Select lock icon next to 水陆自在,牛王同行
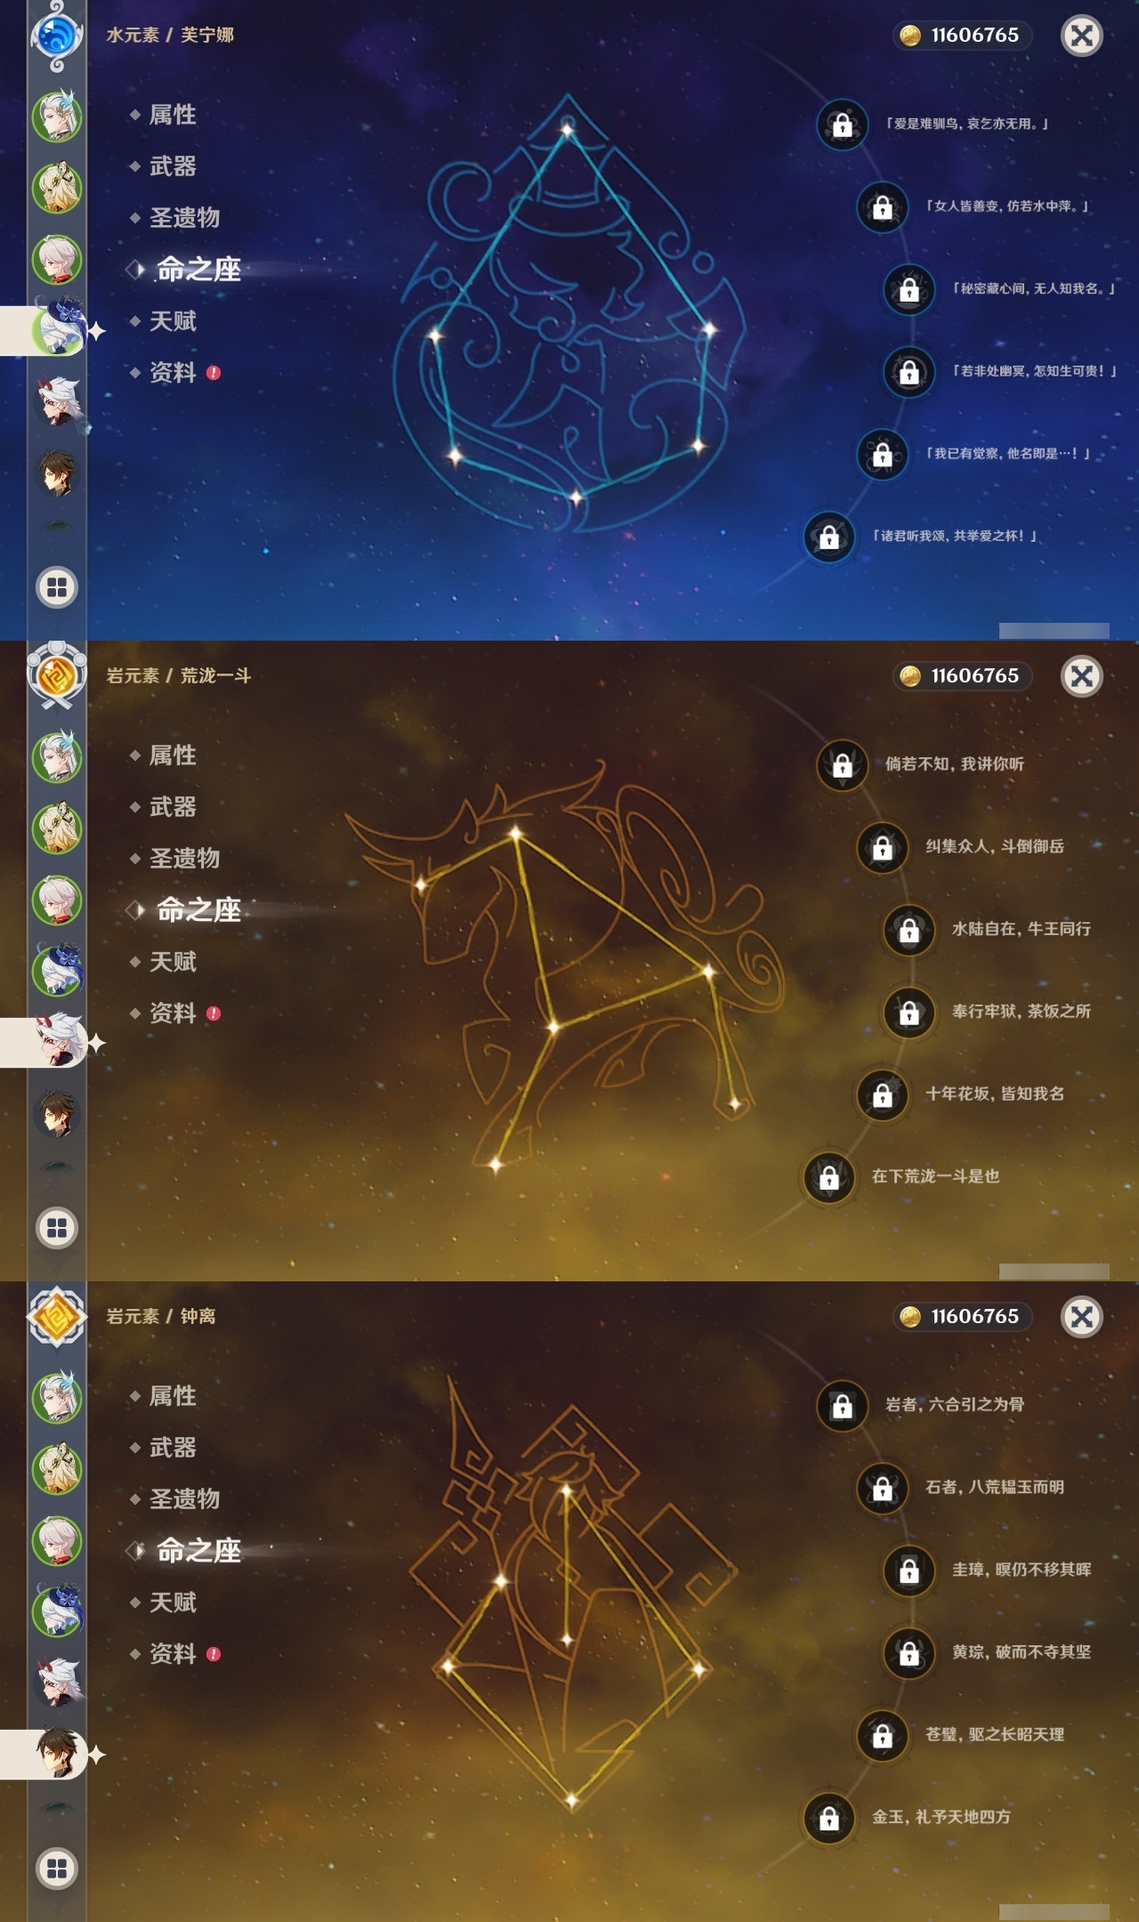This screenshot has height=1922, width=1139. coord(909,930)
